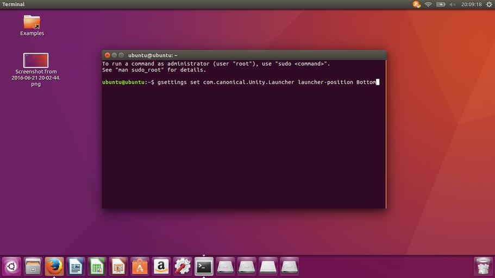Select the Examples folder on desktop
Screen dimensions: 495x278
[x=32, y=26]
